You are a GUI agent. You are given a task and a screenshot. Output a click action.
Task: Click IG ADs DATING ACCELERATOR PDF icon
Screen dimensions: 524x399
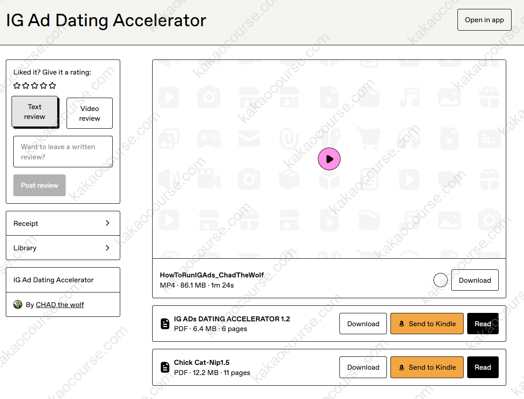pos(165,324)
